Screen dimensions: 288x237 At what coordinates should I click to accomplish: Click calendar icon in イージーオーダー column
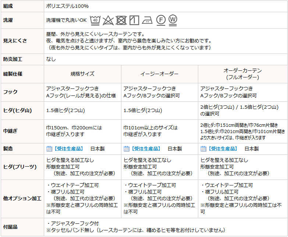click(126, 149)
